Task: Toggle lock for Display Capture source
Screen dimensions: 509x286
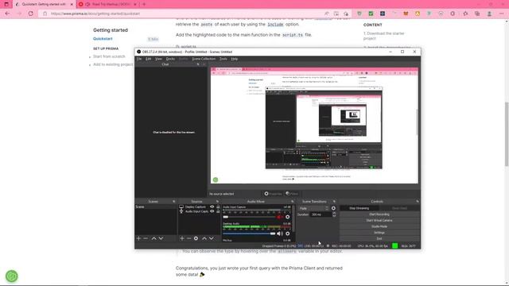Action: click(x=218, y=207)
